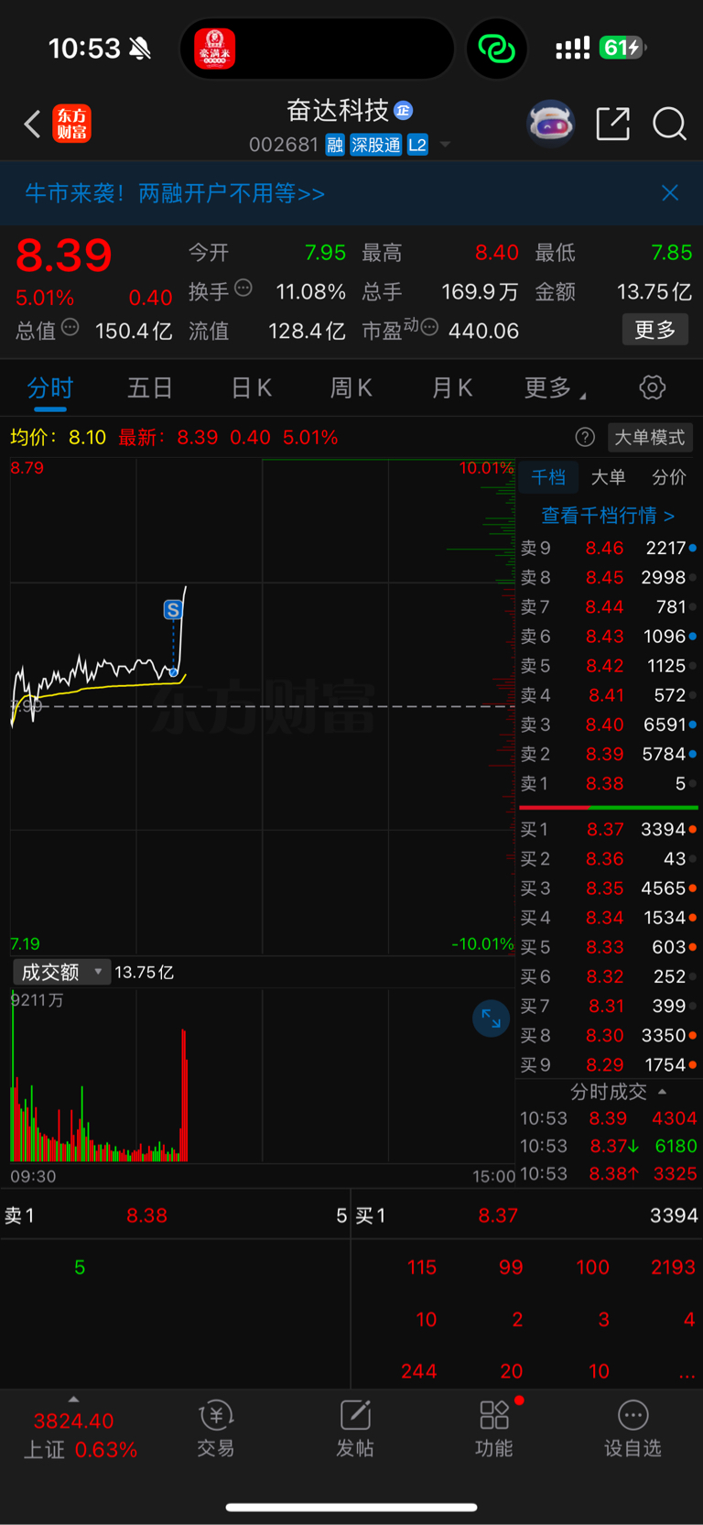Open the 成交额 indicator dropdown
The image size is (703, 1525).
[x=61, y=972]
